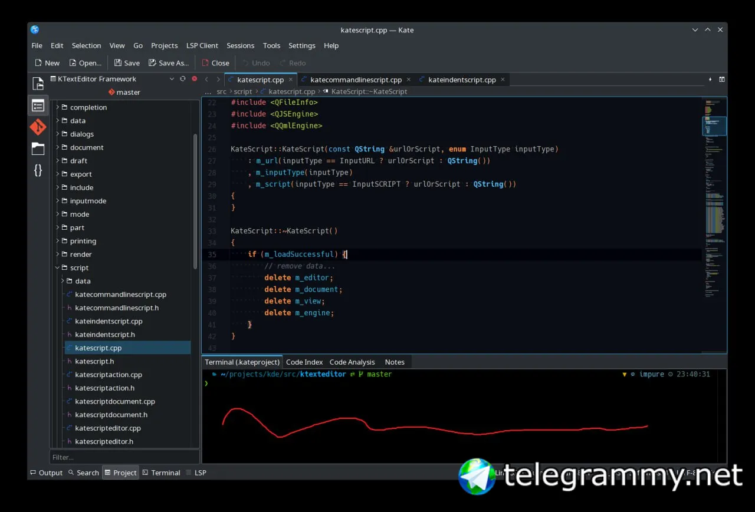Click Open in the toolbar
Image resolution: width=755 pixels, height=512 pixels.
85,63
